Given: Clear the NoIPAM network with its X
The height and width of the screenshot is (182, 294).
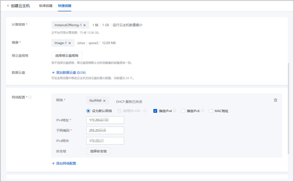Looking at the screenshot, I should click(104, 101).
